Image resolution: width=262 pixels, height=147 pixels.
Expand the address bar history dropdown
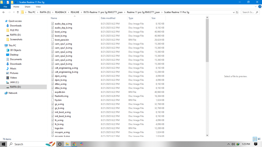[x=233, y=12]
